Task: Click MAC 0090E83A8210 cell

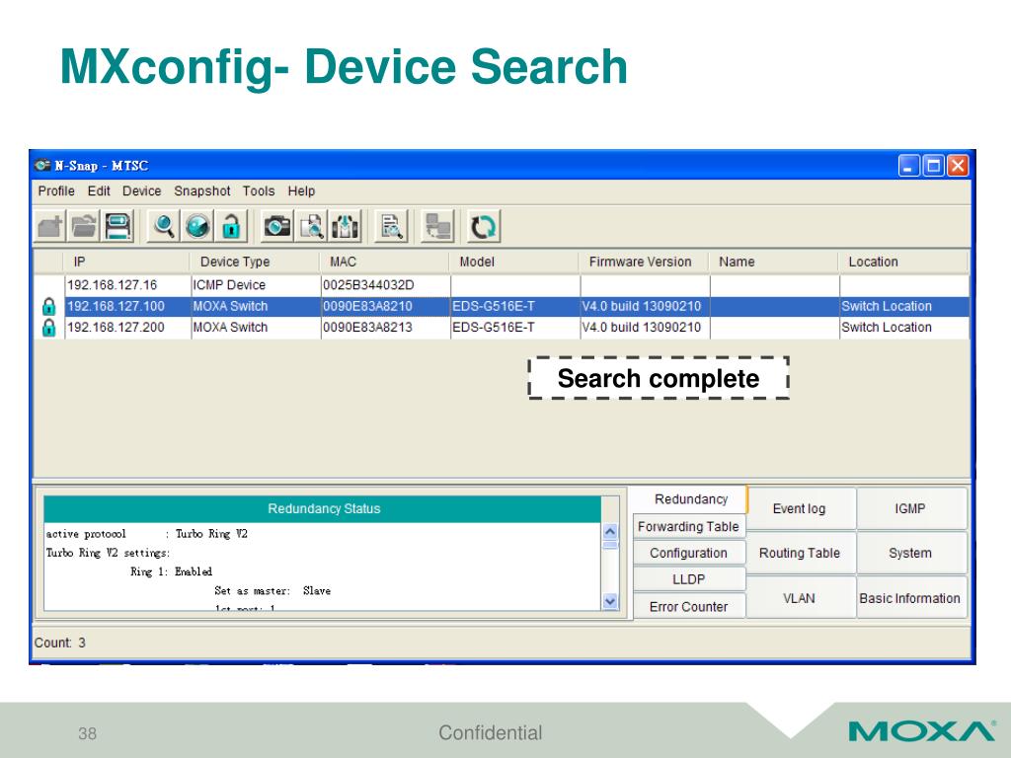Action: point(386,306)
